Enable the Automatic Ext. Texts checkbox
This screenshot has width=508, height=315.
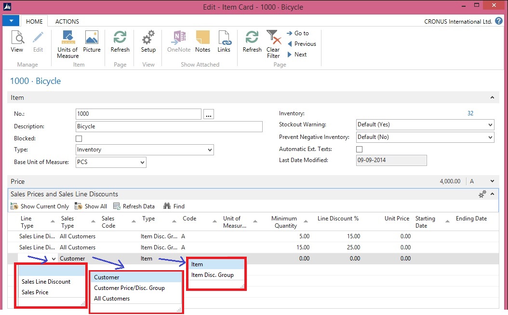coord(359,150)
